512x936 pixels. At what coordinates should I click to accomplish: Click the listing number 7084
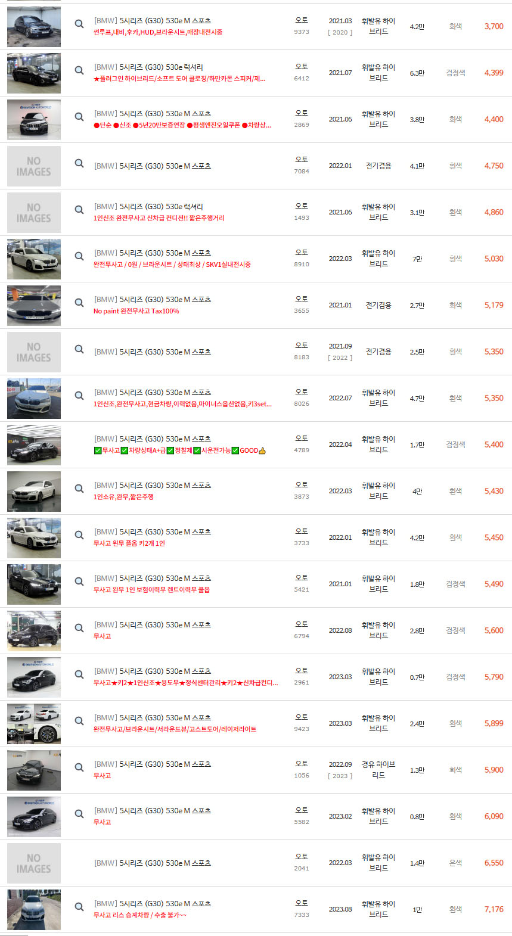302,171
